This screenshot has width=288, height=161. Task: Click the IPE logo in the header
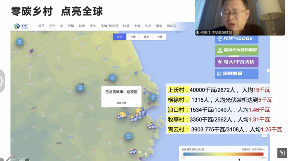tap(21, 26)
